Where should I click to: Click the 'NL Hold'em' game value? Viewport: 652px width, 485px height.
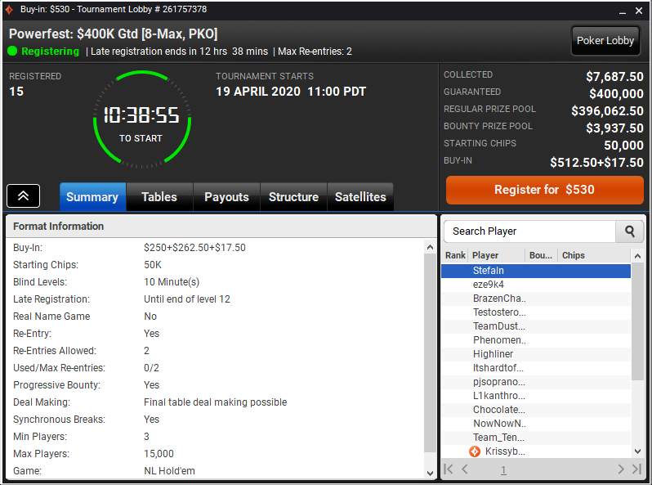click(x=169, y=471)
